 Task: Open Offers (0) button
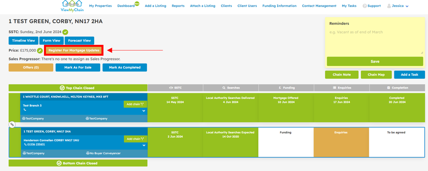pyautogui.click(x=31, y=67)
